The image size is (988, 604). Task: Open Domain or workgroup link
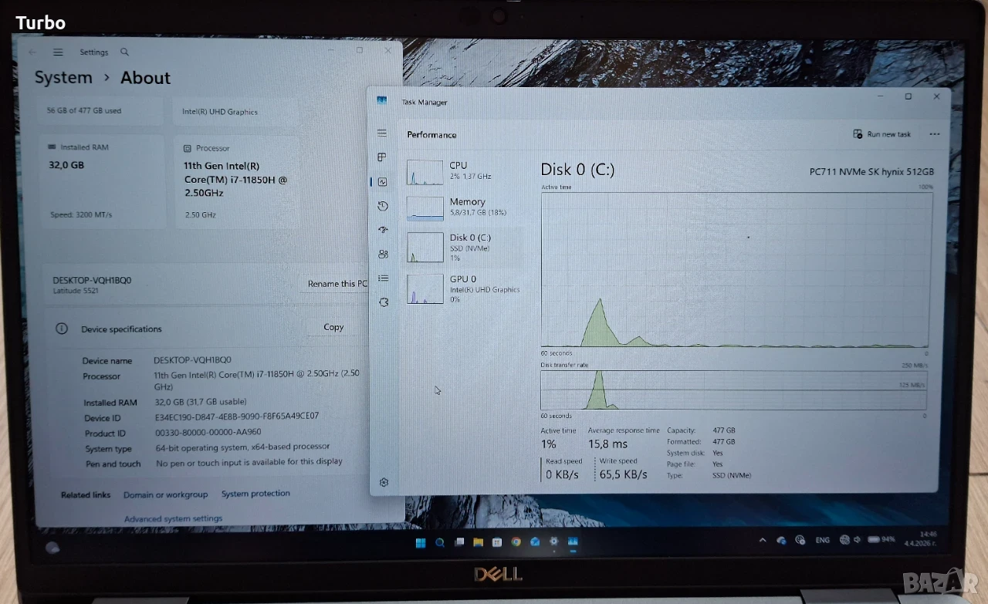(165, 494)
